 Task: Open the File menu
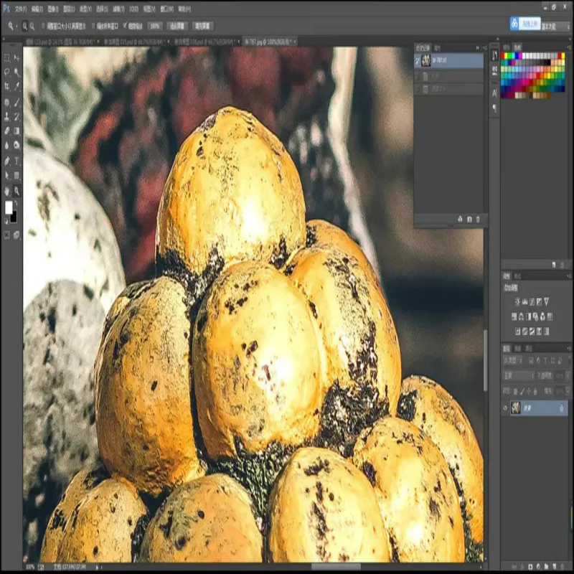[21, 9]
